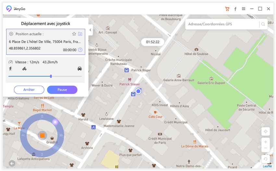Click the Bagel Market restaurant icon

click(42, 105)
